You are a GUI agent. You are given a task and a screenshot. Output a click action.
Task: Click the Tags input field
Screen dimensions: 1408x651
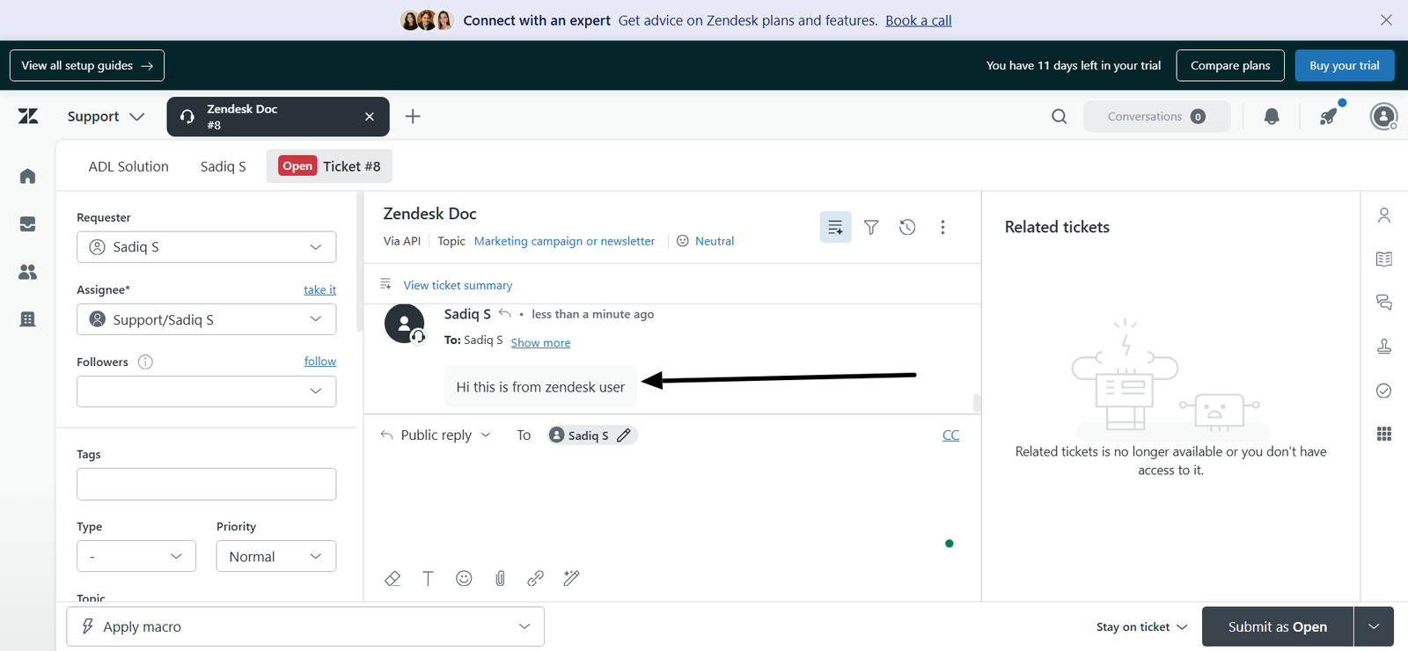(207, 484)
